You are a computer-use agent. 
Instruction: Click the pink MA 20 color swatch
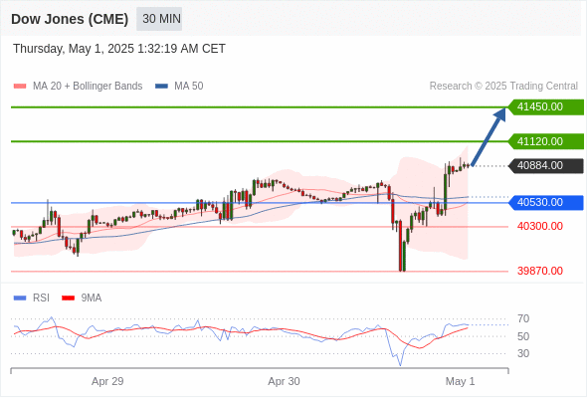20,87
